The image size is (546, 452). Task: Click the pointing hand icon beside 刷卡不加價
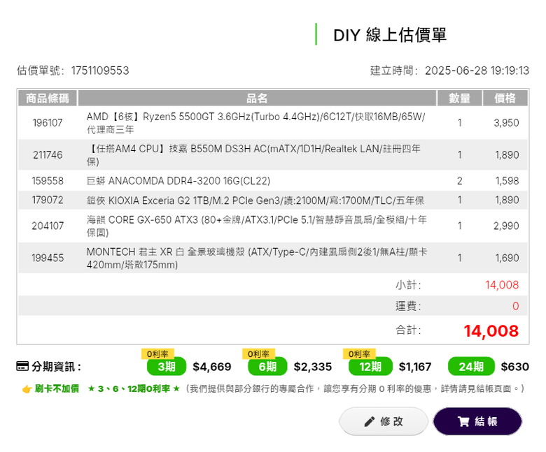(x=27, y=389)
